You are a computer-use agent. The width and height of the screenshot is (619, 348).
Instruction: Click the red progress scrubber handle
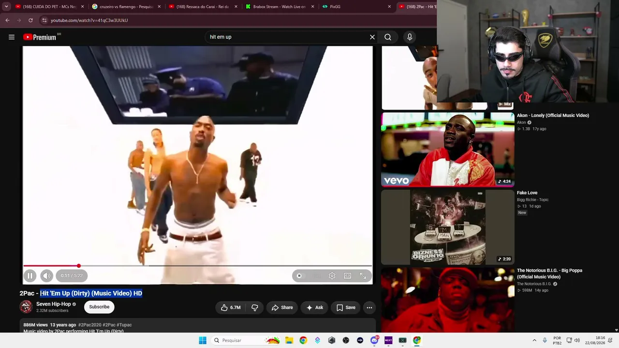(79, 266)
